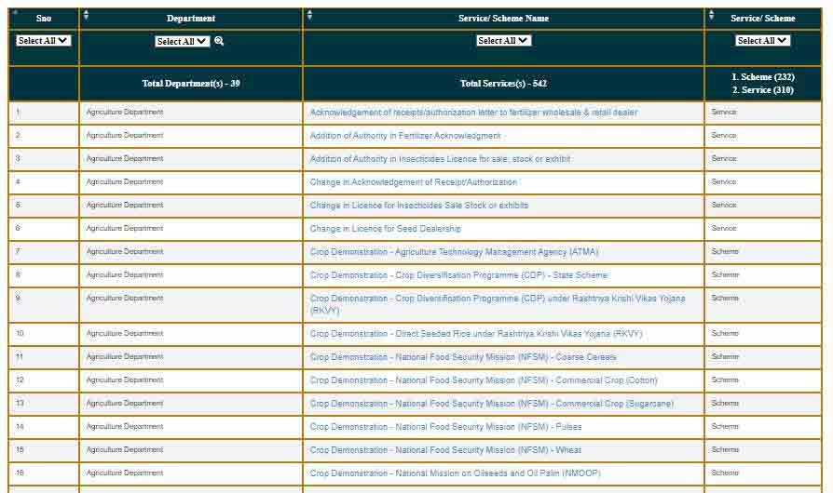Open the Department Select All dropdown
Viewport: 833px width, 493px height.
click(x=183, y=41)
